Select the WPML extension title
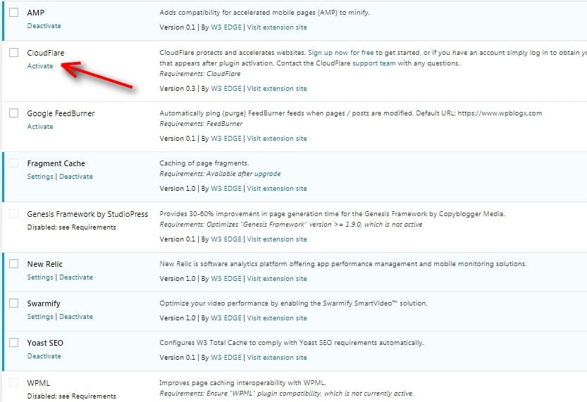587x402 pixels. [38, 383]
